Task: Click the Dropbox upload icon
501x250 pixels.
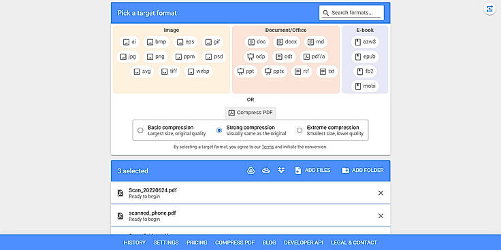Action: 281,171
